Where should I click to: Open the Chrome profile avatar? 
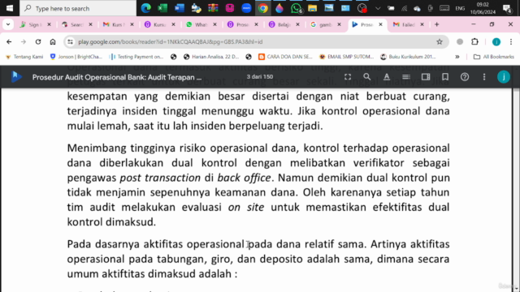[496, 41]
